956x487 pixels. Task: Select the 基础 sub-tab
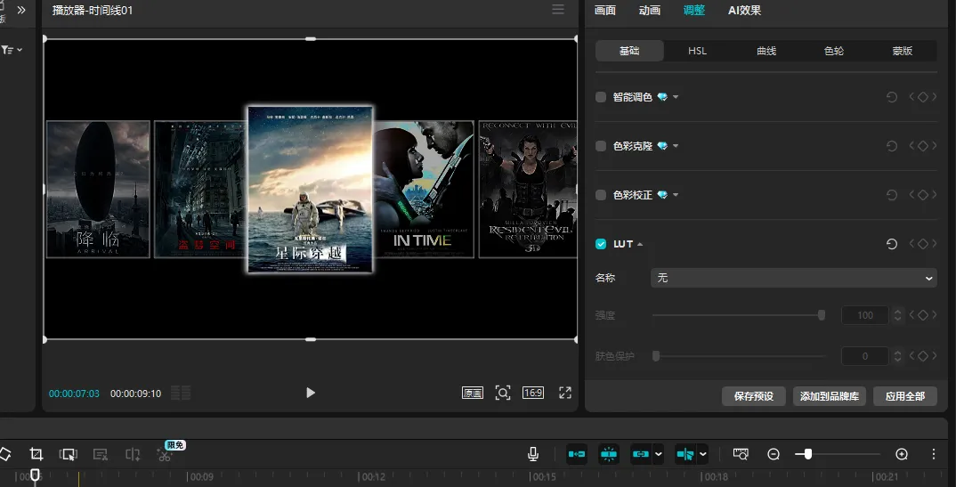(629, 51)
